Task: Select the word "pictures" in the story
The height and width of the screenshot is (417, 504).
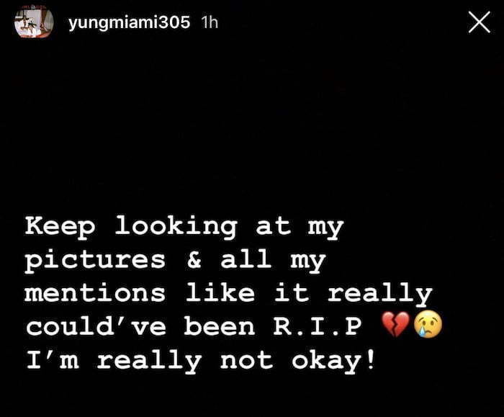Action: click(96, 261)
